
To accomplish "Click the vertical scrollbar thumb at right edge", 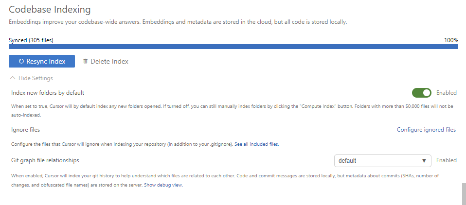I will pyautogui.click(x=464, y=194).
